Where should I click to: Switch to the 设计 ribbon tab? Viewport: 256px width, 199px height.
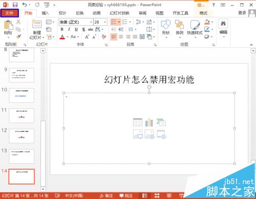click(62, 13)
